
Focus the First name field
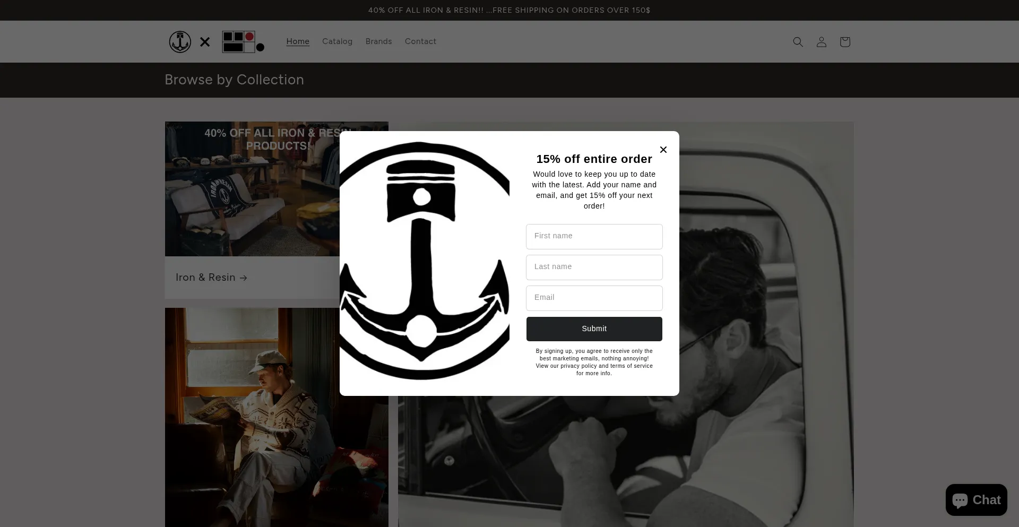pyautogui.click(x=594, y=236)
